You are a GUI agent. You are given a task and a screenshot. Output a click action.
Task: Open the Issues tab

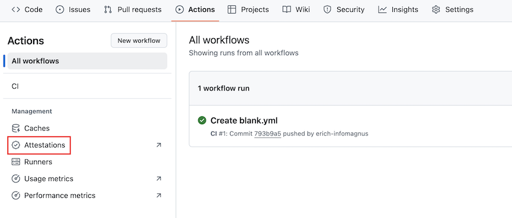pyautogui.click(x=73, y=10)
